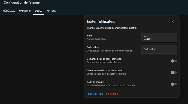Turn on the Code de sécurité switch

[x=174, y=84]
